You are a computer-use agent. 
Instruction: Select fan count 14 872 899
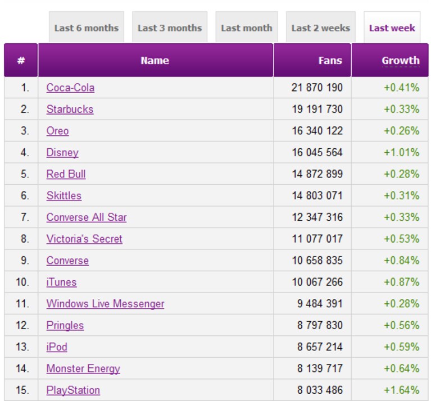point(317,174)
